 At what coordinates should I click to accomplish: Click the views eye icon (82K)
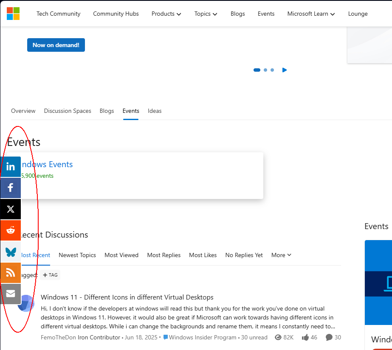[x=278, y=338]
